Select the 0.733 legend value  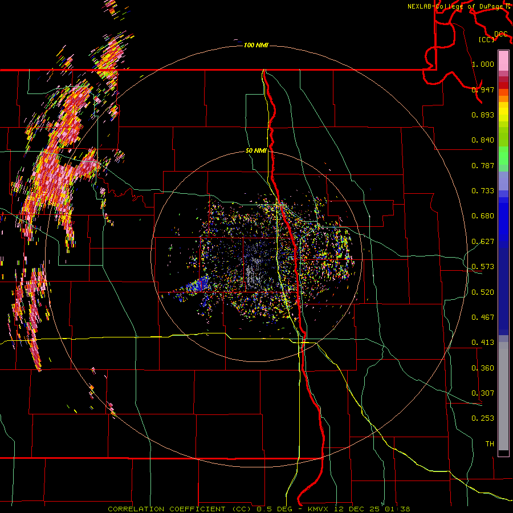click(483, 190)
